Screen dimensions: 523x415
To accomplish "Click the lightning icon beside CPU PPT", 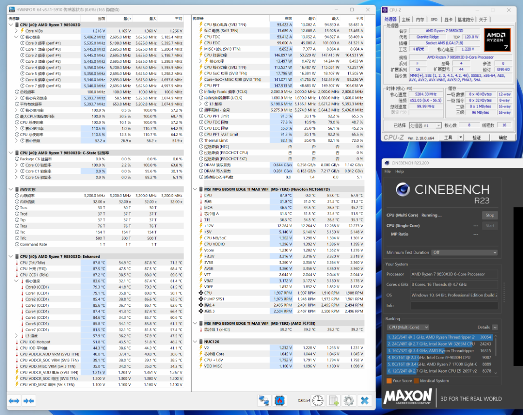I will point(201,86).
